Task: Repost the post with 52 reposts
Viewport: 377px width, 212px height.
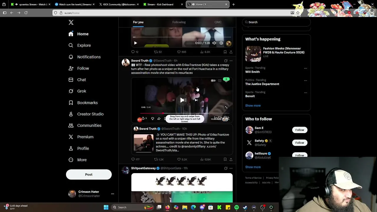Action: 158,52
